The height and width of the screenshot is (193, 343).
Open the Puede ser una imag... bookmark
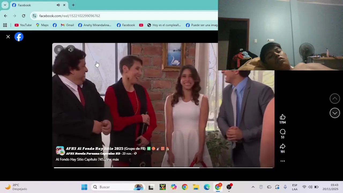coord(202,25)
